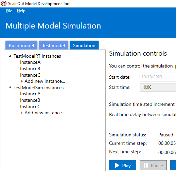Image resolution: width=176 pixels, height=171 pixels.
Task: Select the TestModelSim instances tree row
Action: [x=39, y=88]
